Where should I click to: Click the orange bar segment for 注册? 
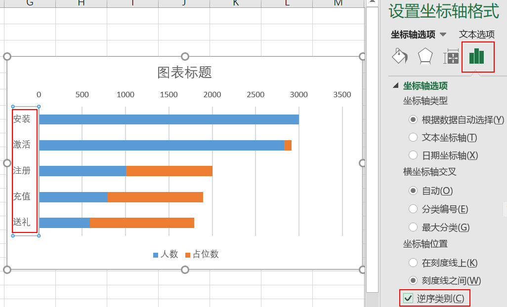(169, 171)
